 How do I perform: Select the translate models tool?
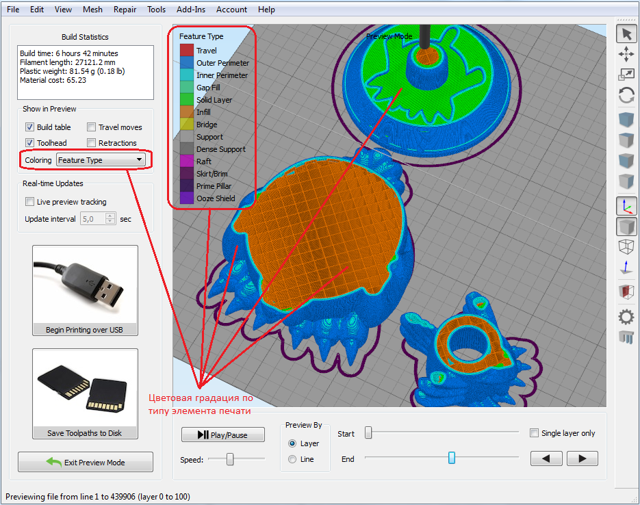click(626, 53)
